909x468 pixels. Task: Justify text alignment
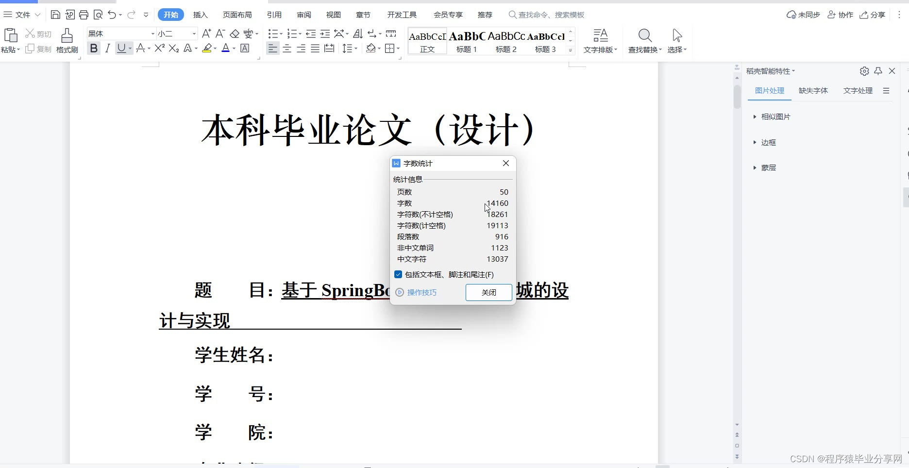(x=315, y=48)
